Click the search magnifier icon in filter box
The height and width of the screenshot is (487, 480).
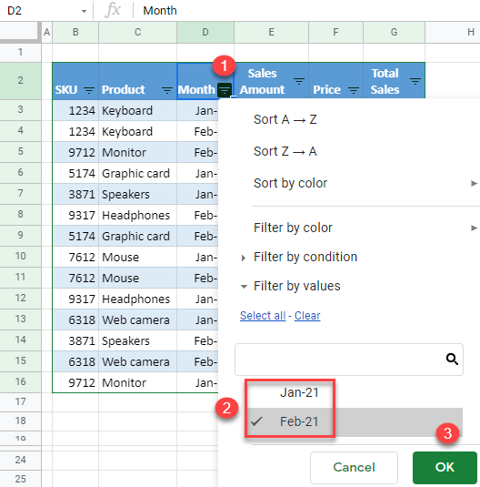[452, 359]
